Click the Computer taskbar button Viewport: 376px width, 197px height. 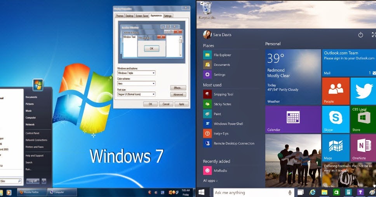pos(62,192)
